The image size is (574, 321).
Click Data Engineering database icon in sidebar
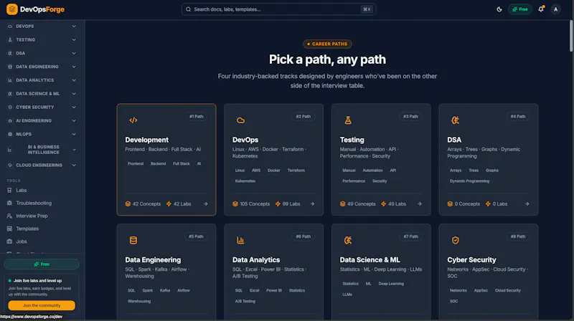[10, 67]
